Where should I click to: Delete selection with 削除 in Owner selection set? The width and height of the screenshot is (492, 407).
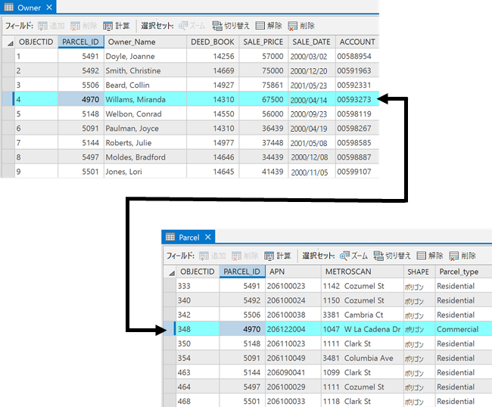[292, 25]
